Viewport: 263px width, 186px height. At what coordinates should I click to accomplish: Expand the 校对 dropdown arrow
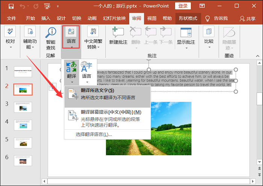[x=11, y=47]
